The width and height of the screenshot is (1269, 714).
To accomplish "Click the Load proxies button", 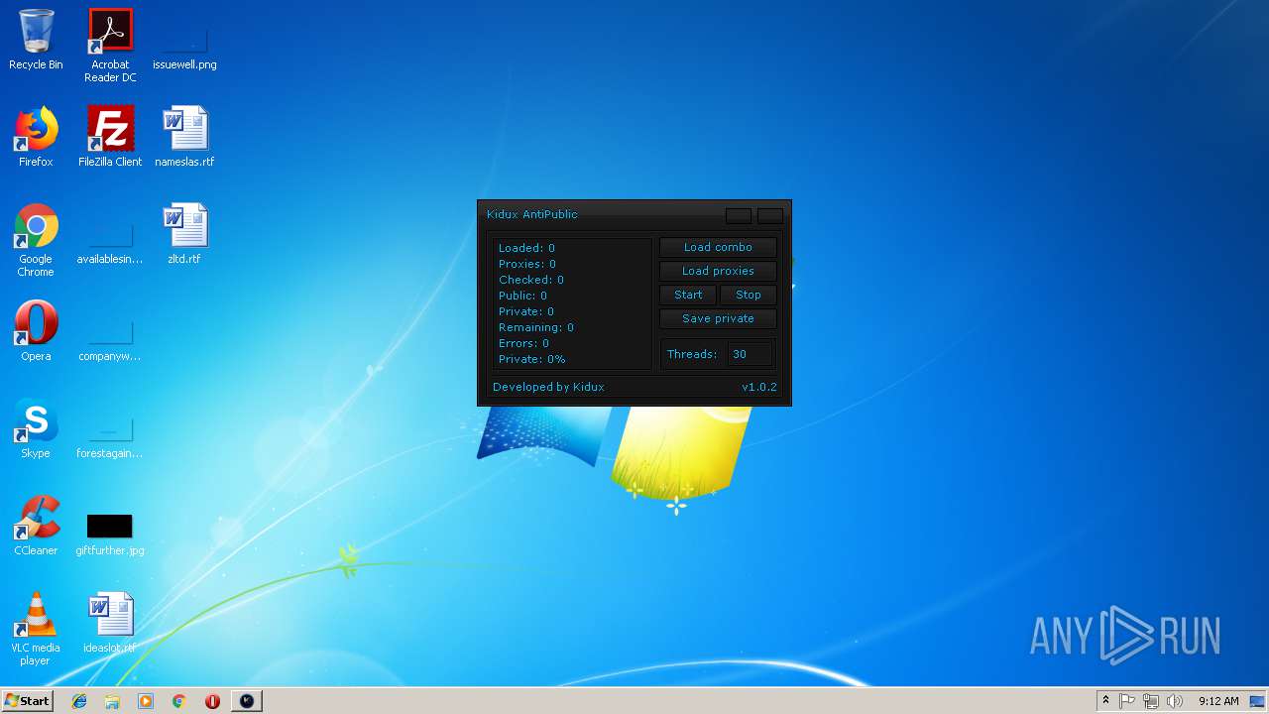I will 718,271.
